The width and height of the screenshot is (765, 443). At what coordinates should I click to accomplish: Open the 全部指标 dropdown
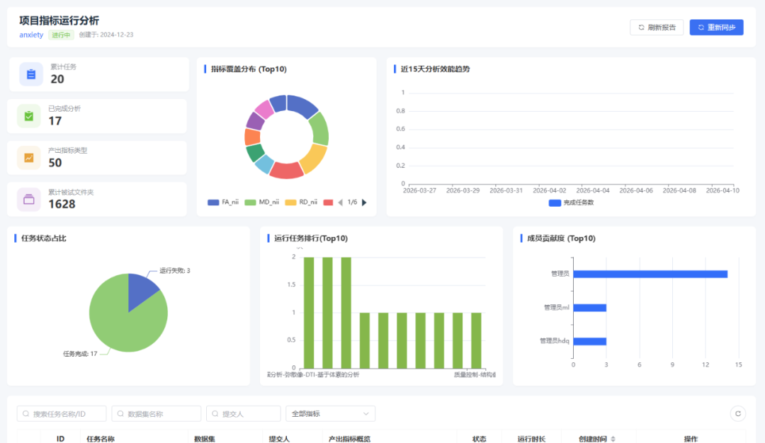(x=330, y=414)
